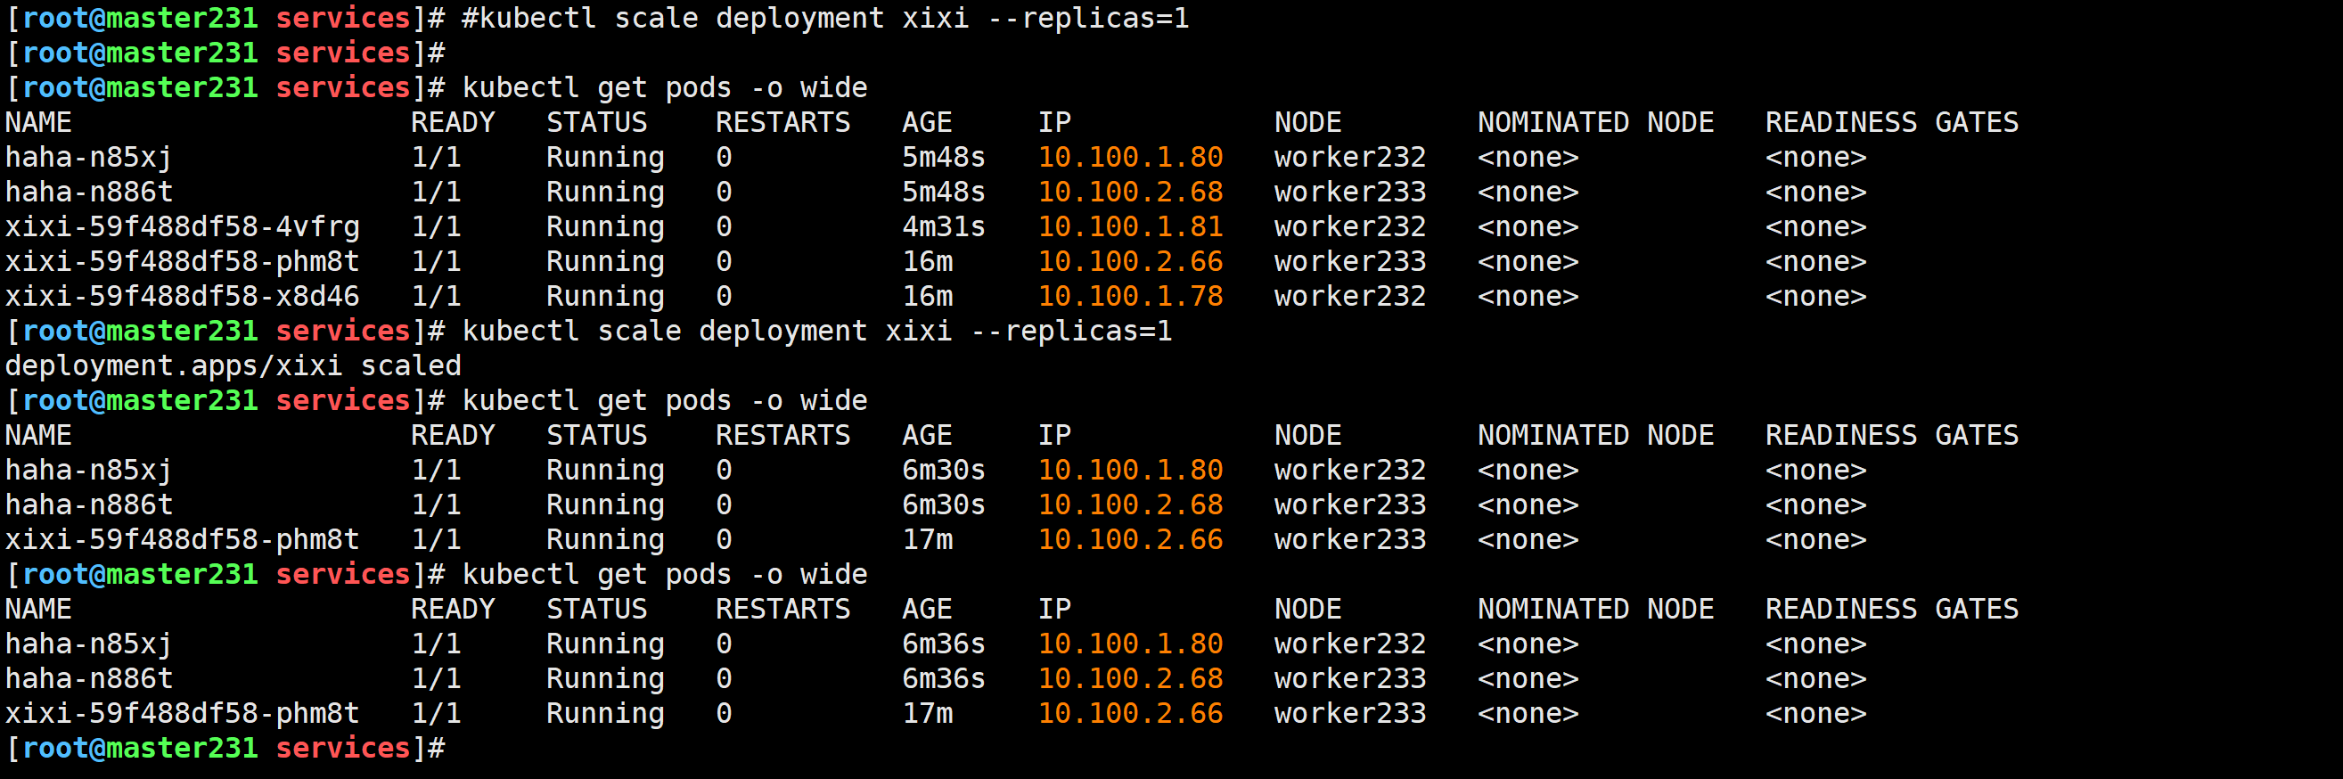Select pod name xixi-59f488df58-x8d46
The width and height of the screenshot is (2343, 779).
click(182, 296)
